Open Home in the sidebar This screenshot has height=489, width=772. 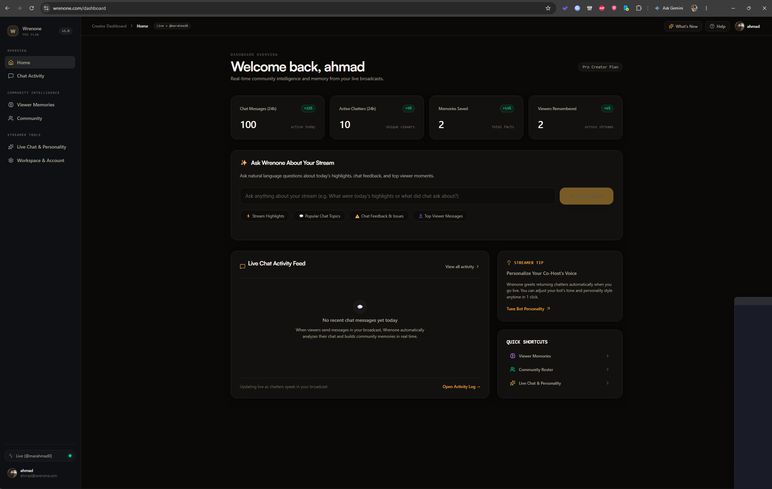pos(40,63)
